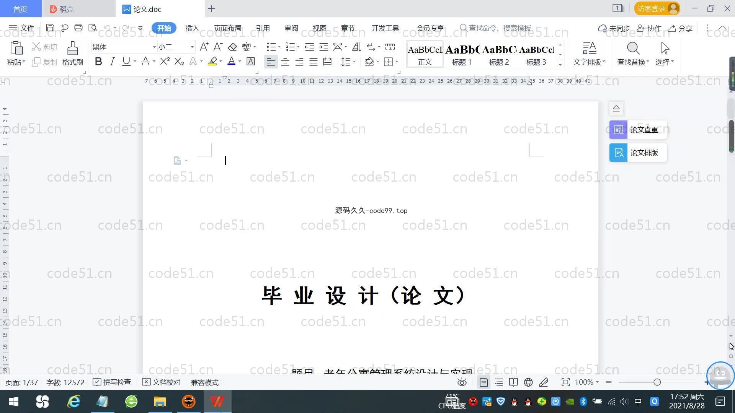Click the zoom slider handle
Image resolution: width=735 pixels, height=413 pixels.
tap(657, 382)
